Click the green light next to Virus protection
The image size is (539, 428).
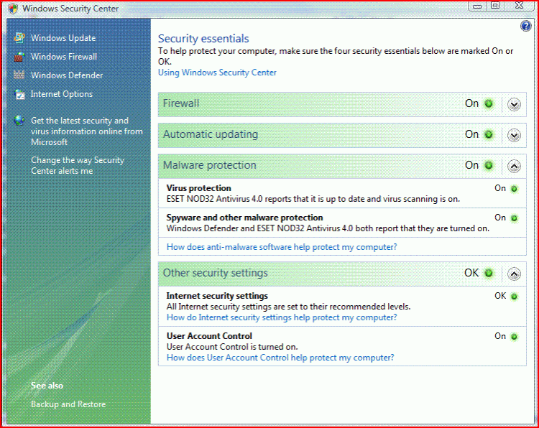tap(514, 189)
